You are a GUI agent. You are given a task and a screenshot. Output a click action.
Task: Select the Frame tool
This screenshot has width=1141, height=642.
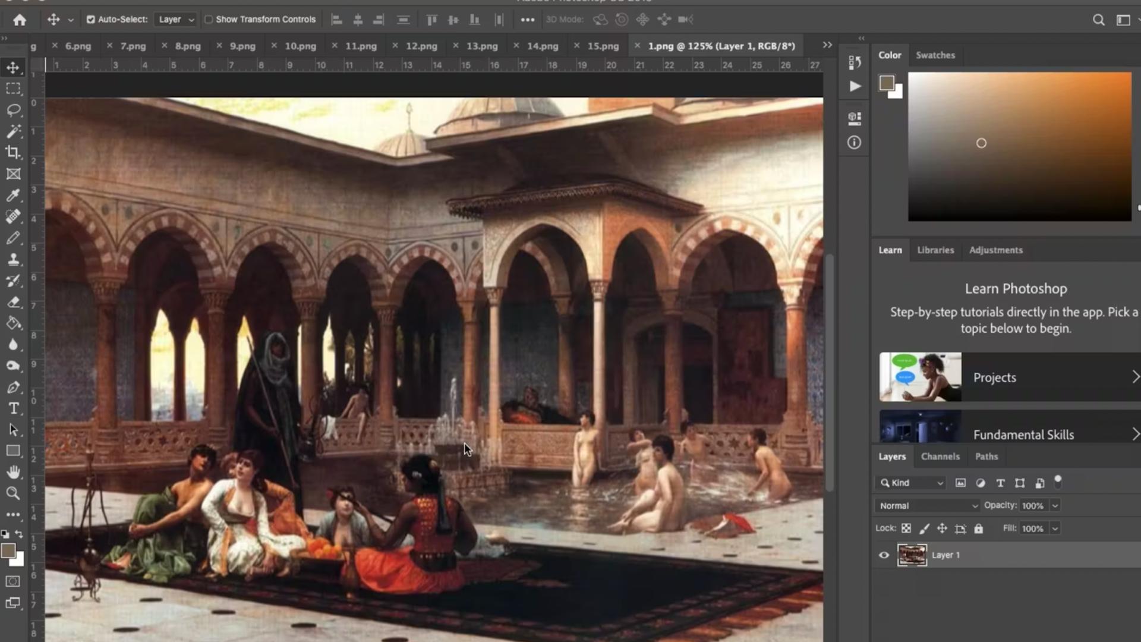point(13,174)
